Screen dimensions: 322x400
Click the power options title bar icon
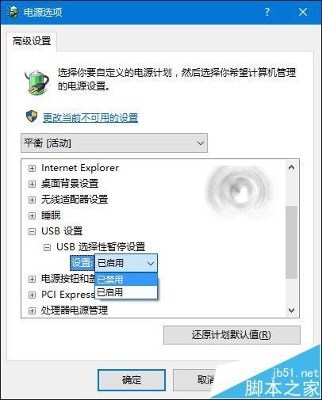[13, 12]
